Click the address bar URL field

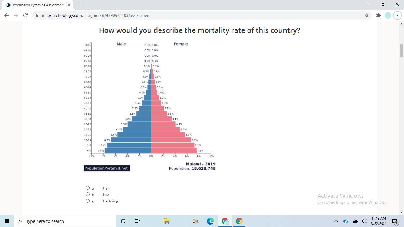click(201, 15)
